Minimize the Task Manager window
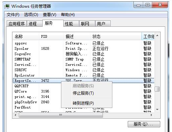Viewport: 172px width, 132px height. tap(138, 5)
